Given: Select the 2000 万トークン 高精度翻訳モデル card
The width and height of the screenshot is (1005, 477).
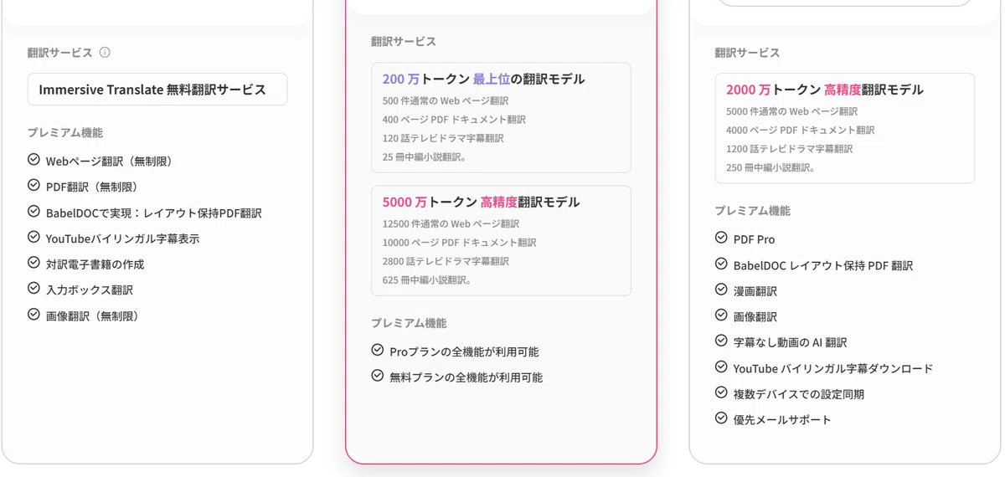Looking at the screenshot, I should pyautogui.click(x=845, y=128).
